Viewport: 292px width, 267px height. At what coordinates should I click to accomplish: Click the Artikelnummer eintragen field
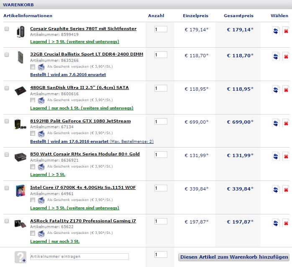(x=79, y=257)
